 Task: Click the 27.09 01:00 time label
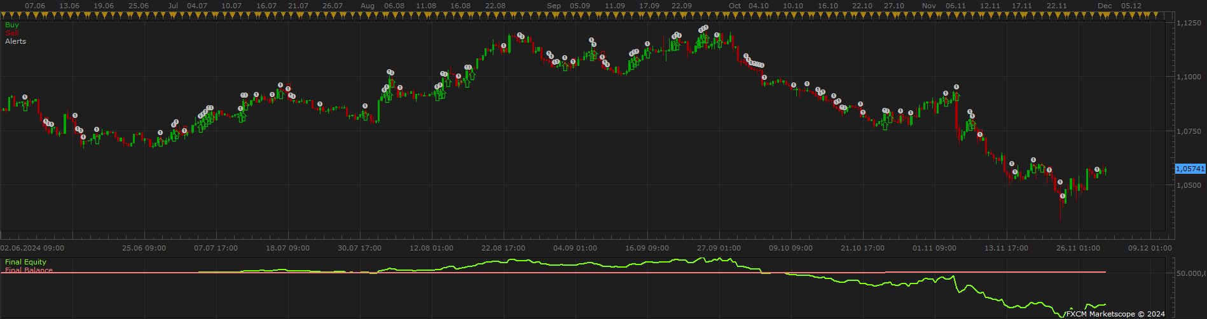tap(719, 248)
